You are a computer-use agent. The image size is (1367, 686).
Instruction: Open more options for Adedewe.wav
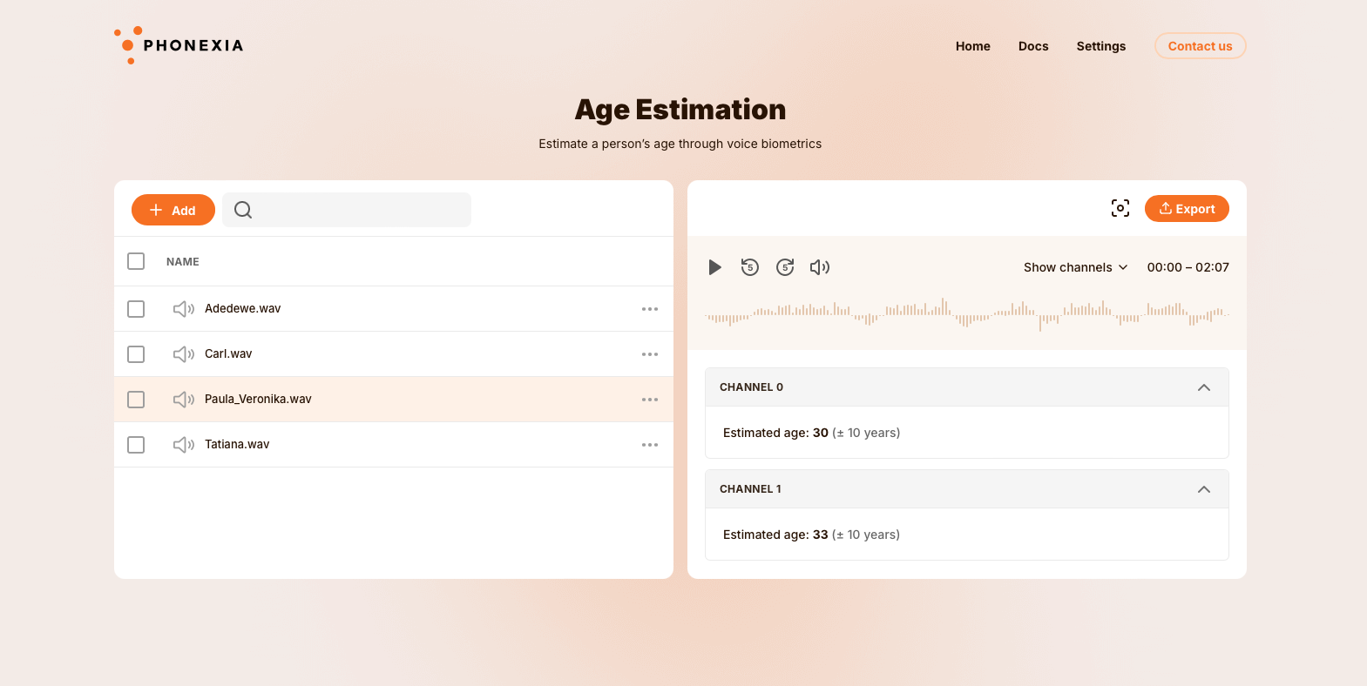point(650,309)
